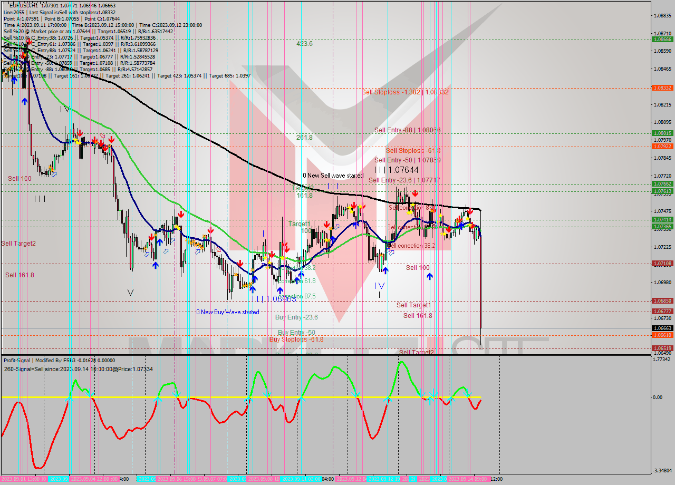Click the -3.34804 indicator scale value
Image resolution: width=675 pixels, height=485 pixels.
point(662,470)
